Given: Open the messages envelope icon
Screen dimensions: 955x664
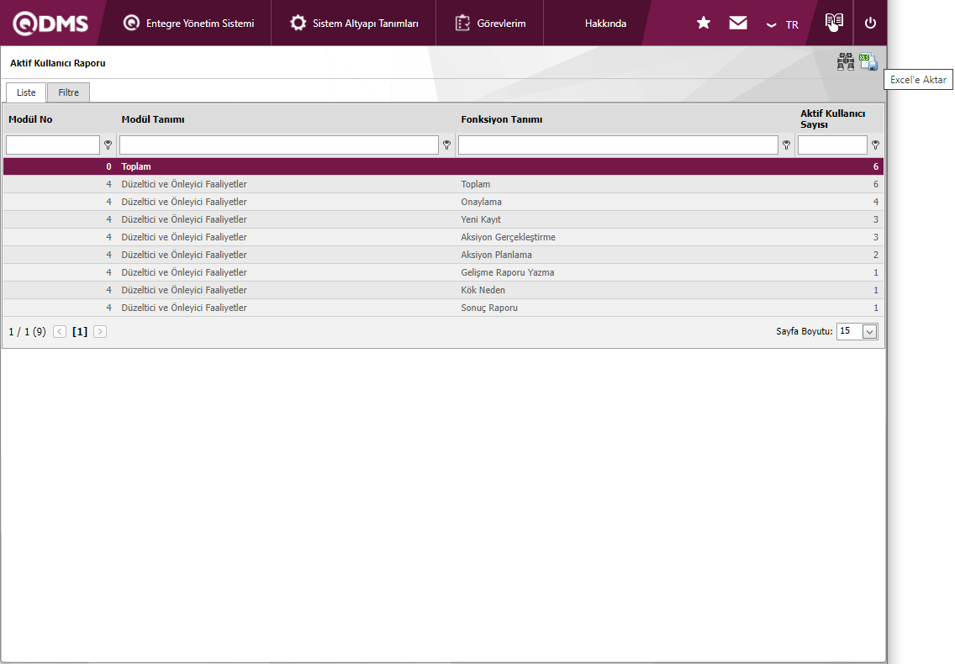Looking at the screenshot, I should pos(738,24).
